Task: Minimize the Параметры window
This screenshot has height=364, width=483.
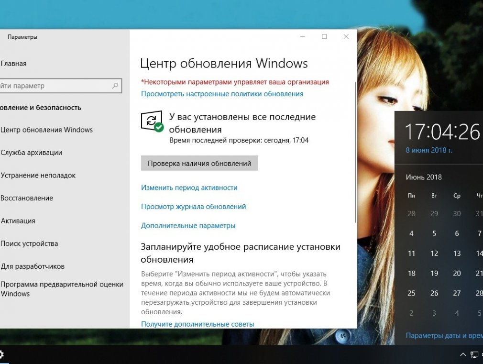Action: pyautogui.click(x=303, y=37)
